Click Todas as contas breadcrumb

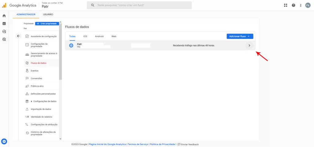(x=49, y=3)
